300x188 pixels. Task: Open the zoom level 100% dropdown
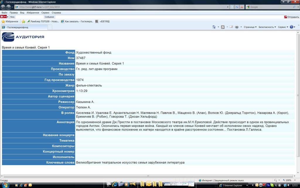[x=289, y=180]
